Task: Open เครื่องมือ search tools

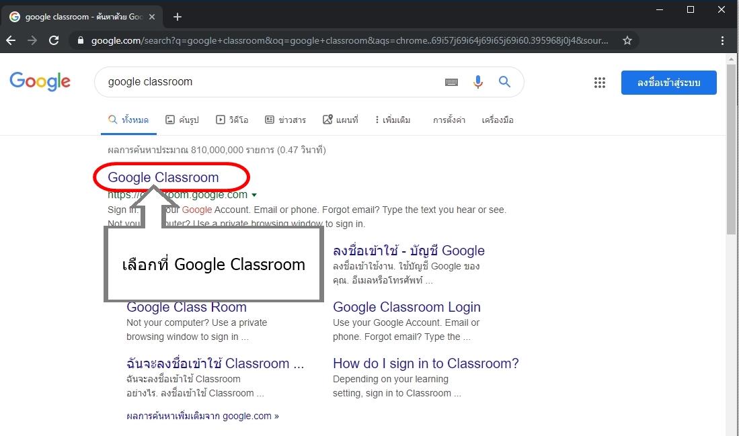Action: coord(498,120)
